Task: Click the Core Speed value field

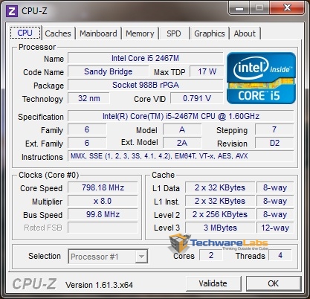Action: (103, 187)
